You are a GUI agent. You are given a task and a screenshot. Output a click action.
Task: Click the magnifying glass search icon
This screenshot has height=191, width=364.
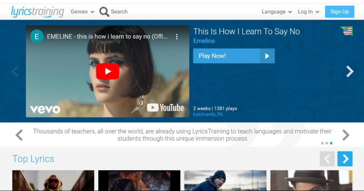[x=104, y=12]
